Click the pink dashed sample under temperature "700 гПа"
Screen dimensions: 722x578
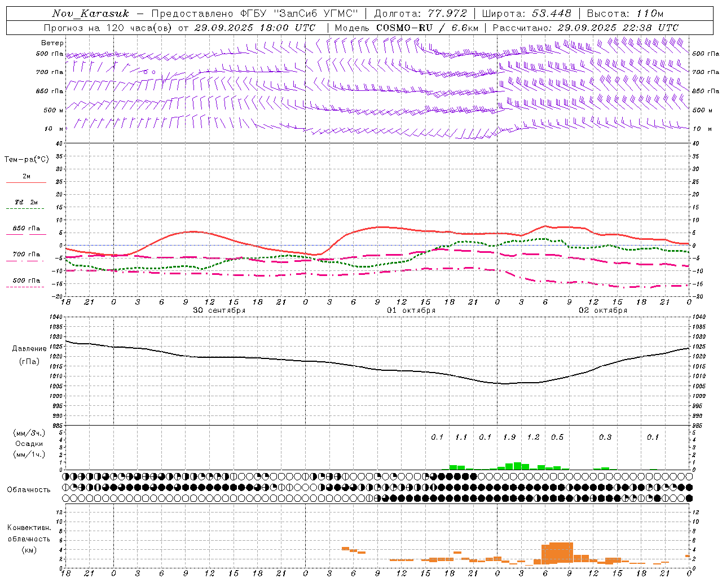(x=25, y=261)
